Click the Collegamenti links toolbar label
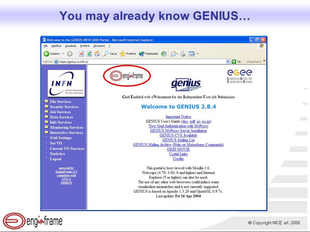The image size is (310, 232). pyautogui.click(x=253, y=62)
